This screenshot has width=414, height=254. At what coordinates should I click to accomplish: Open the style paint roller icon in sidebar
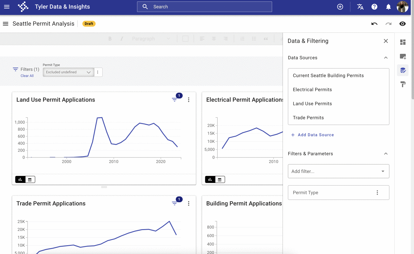(403, 84)
